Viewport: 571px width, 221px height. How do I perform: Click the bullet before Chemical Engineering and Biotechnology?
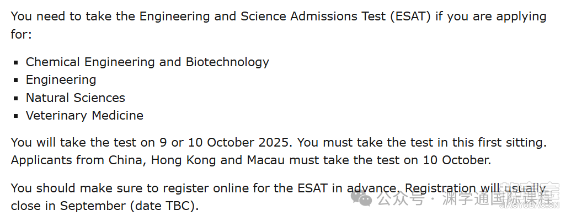(15, 62)
